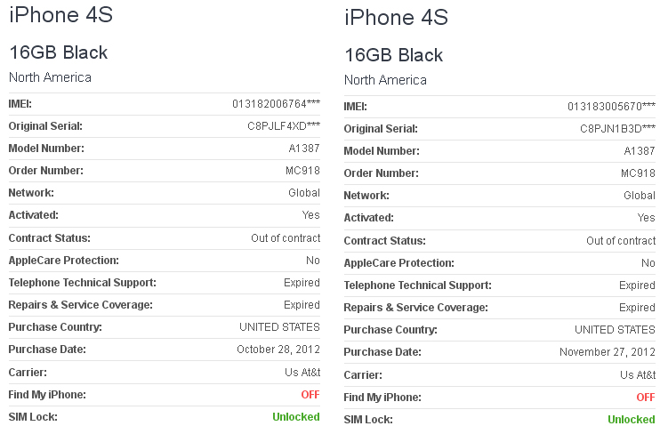This screenshot has height=426, width=660.
Task: Click the red OFF status in right panel
Action: [x=646, y=398]
